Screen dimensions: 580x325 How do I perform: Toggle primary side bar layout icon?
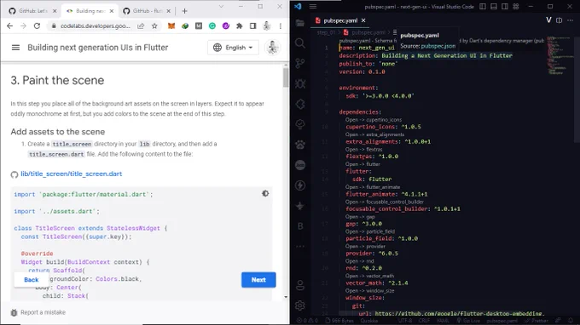483,6
